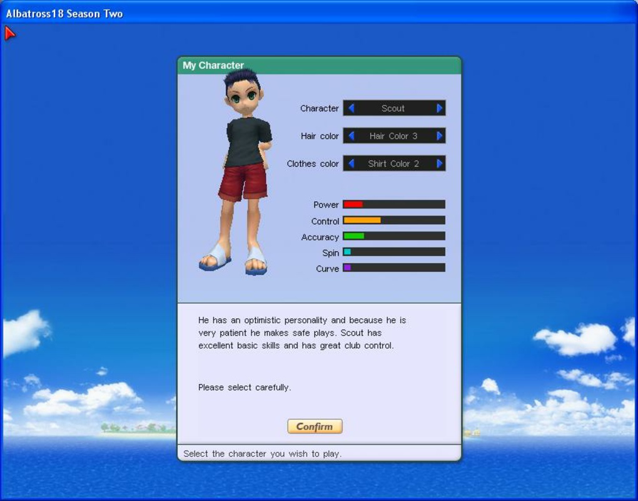Switch to the previous character before Scout
The height and width of the screenshot is (501, 638).
pyautogui.click(x=352, y=108)
